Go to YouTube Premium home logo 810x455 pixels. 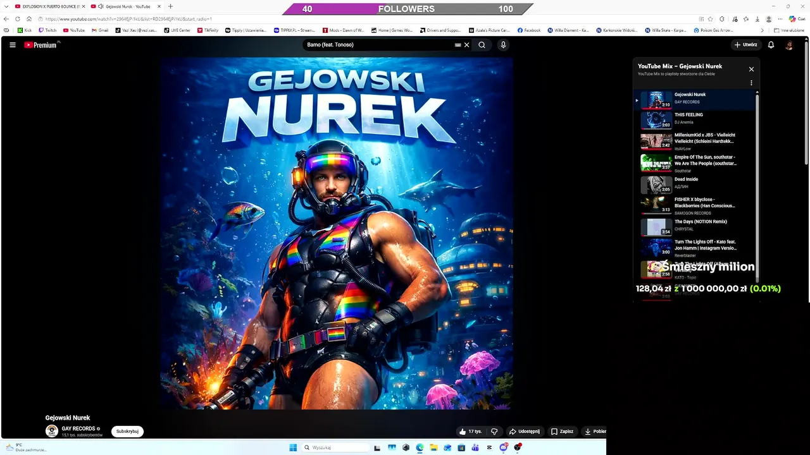coord(42,45)
